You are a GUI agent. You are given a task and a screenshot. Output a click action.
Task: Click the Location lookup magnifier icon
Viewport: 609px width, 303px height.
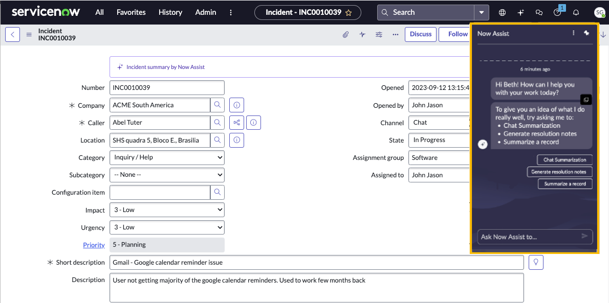pos(217,140)
